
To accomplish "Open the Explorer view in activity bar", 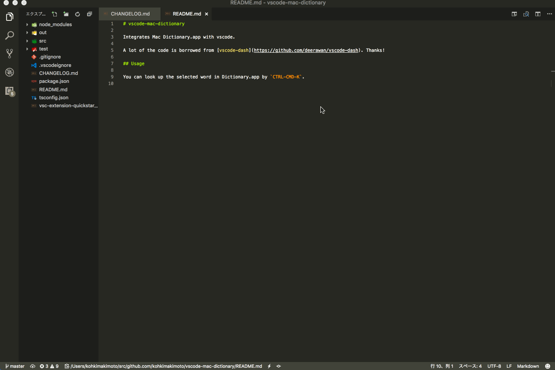I will point(9,17).
